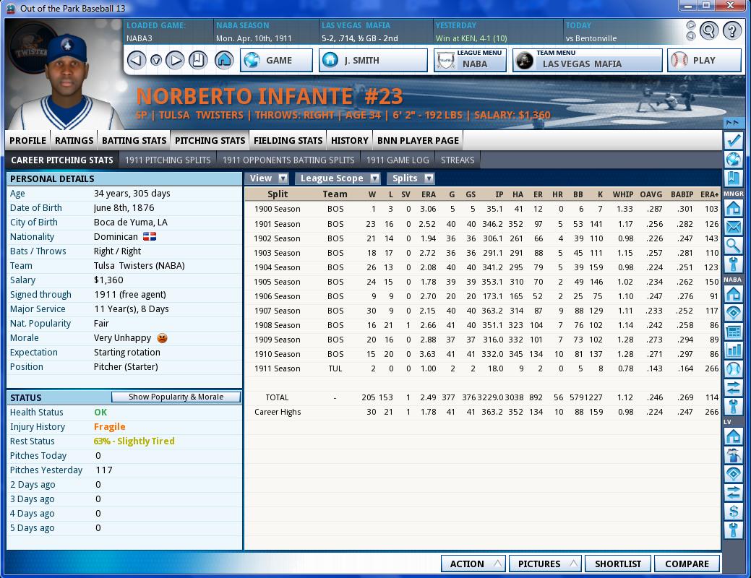The image size is (751, 578).
Task: Open the NABA league home icon
Action: click(x=733, y=294)
